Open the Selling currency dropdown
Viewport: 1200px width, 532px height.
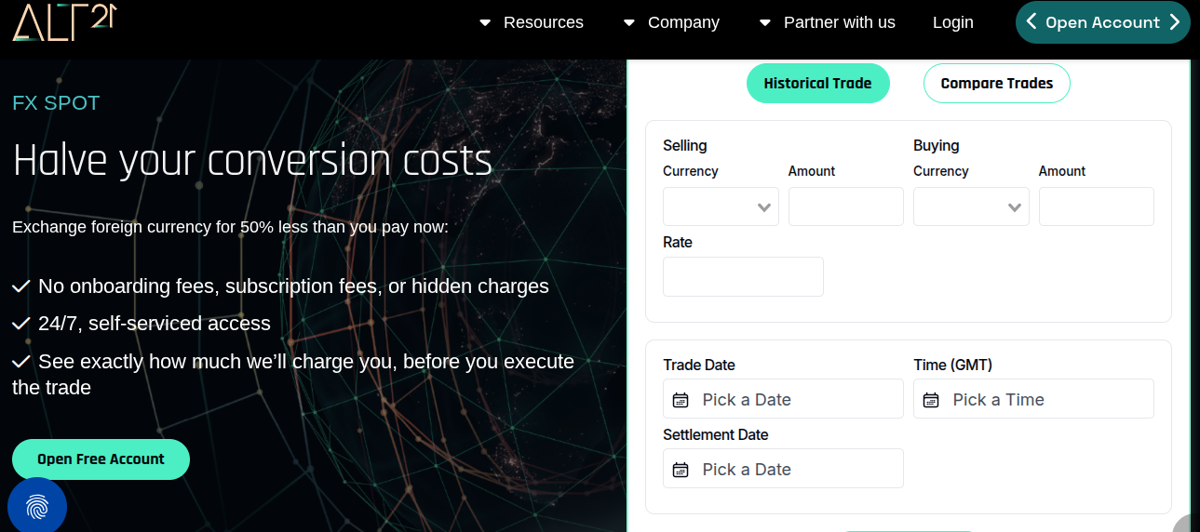click(x=721, y=206)
